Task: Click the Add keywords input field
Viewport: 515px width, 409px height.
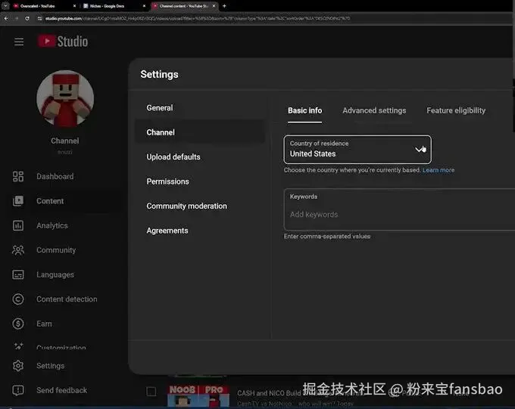Action: 399,210
